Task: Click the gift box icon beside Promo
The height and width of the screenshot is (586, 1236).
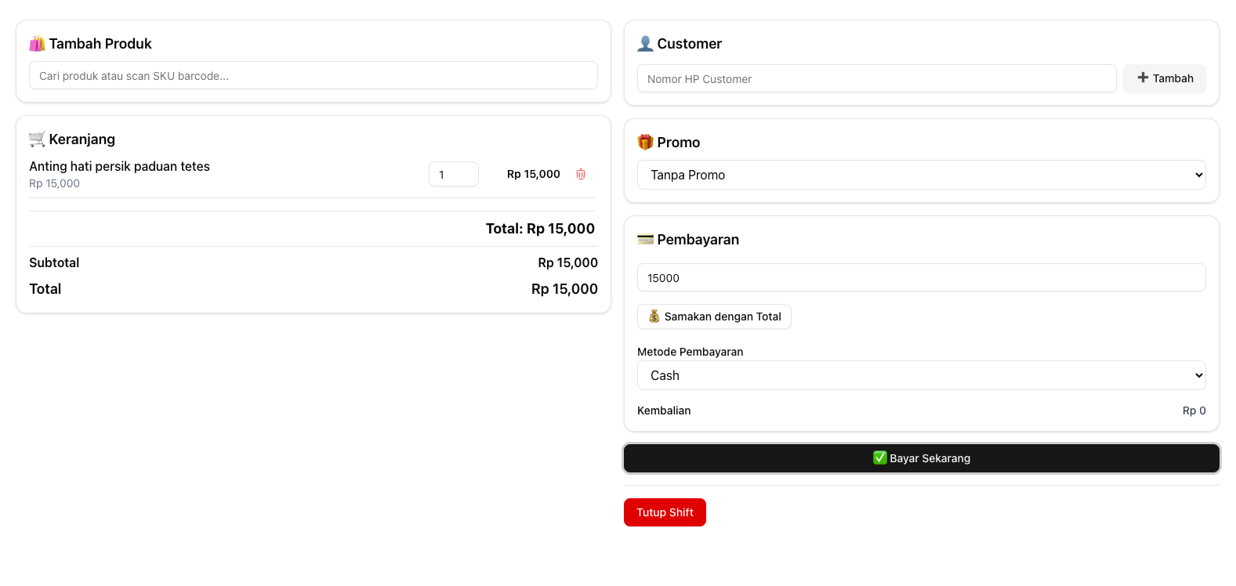Action: (645, 143)
